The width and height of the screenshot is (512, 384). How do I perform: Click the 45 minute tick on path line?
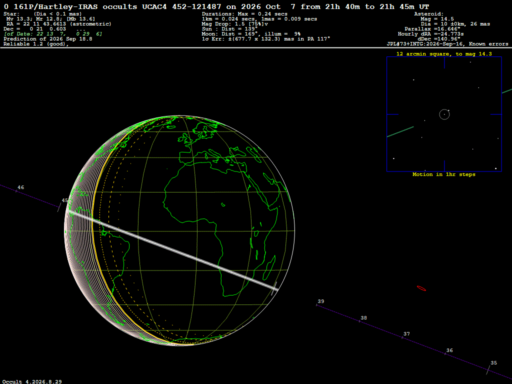pos(59,207)
